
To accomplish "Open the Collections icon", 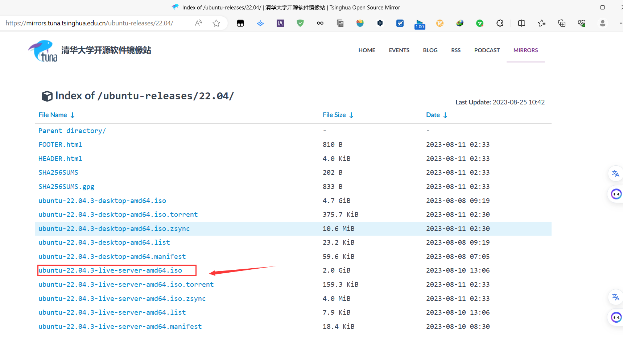I will [x=562, y=23].
